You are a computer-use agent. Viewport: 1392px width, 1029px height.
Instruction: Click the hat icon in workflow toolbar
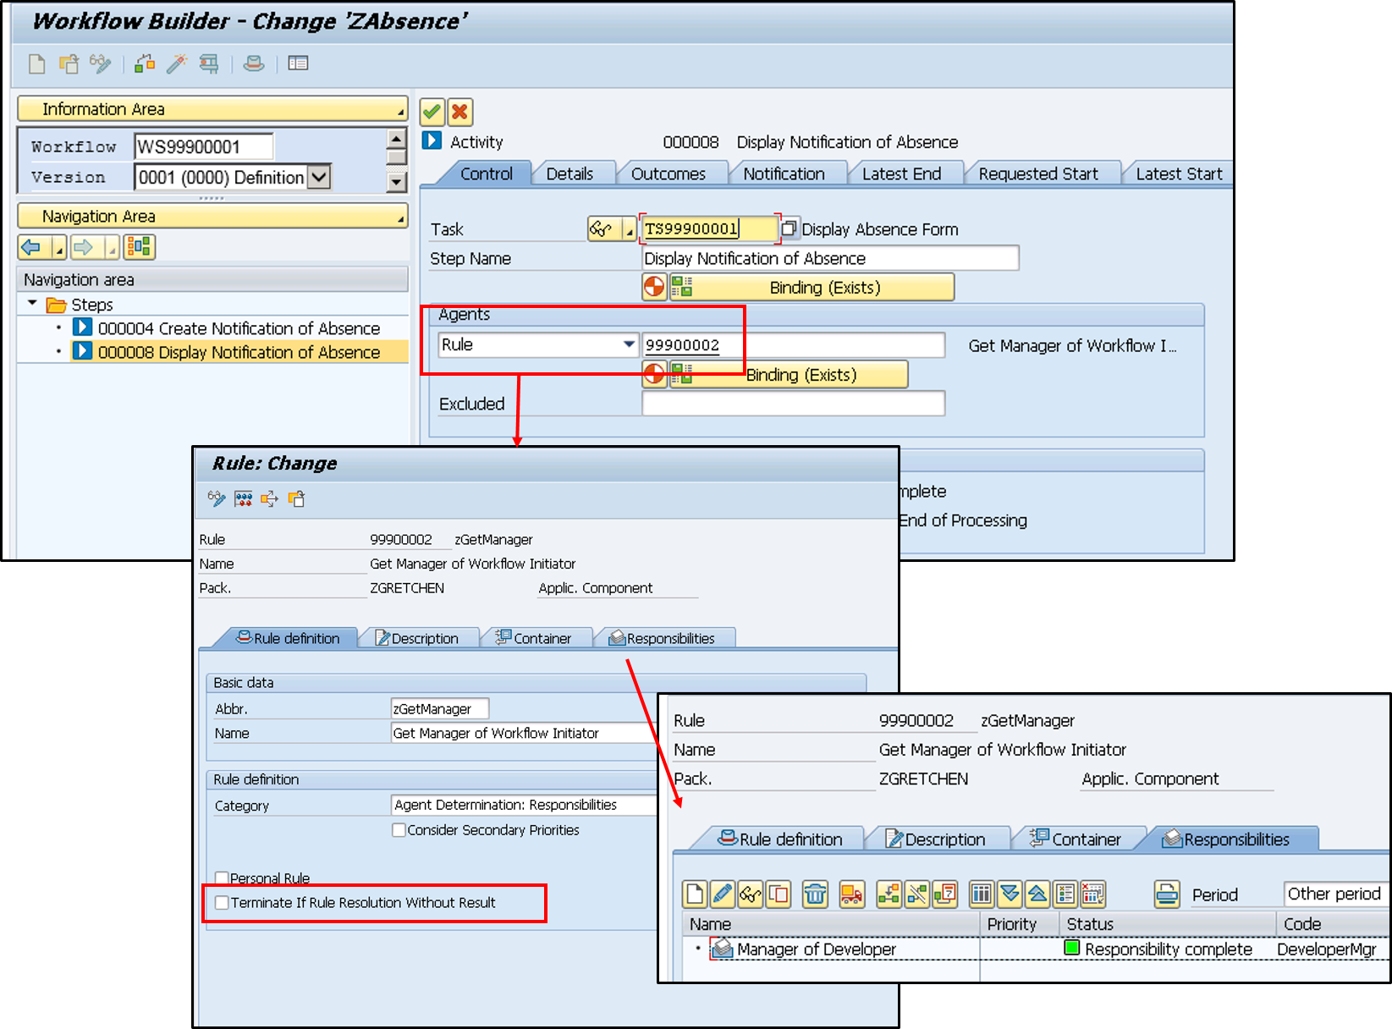pos(254,63)
